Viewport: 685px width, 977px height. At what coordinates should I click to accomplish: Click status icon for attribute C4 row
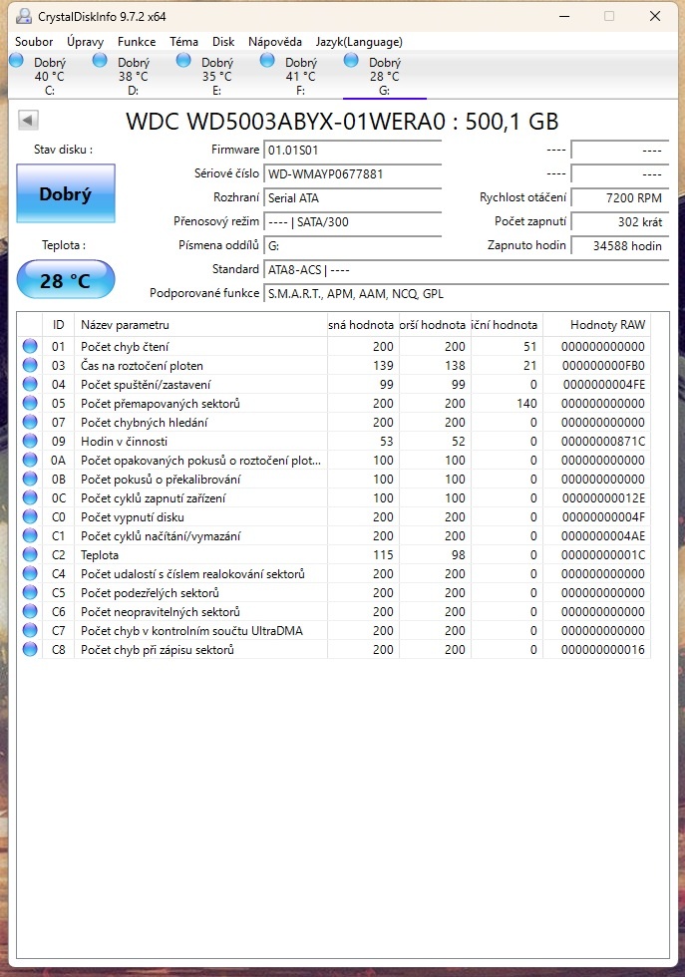[x=30, y=573]
